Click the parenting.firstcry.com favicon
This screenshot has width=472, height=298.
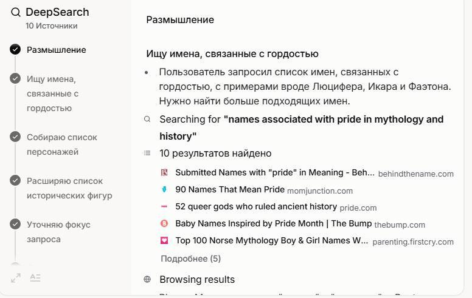(164, 241)
